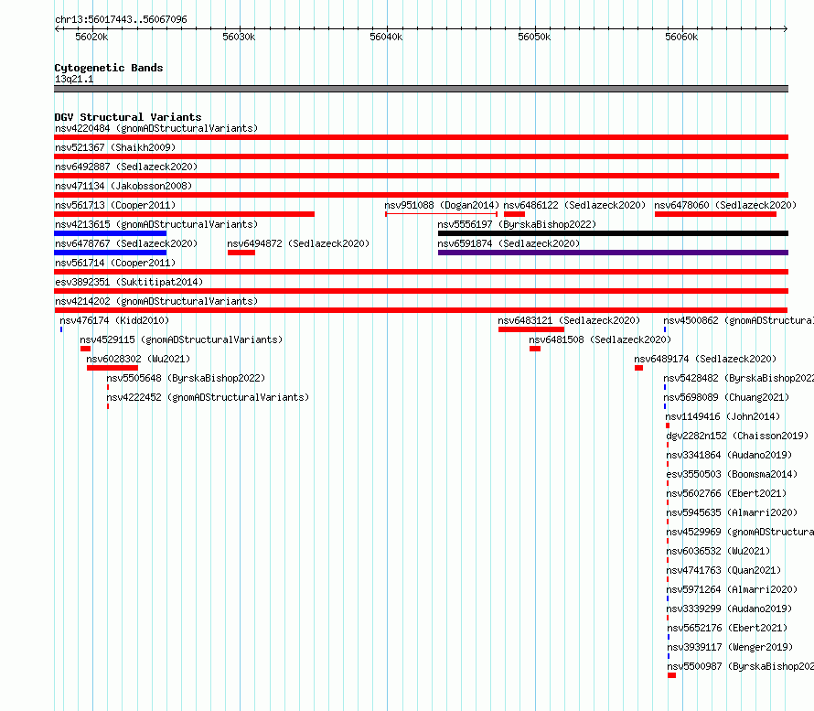Open the nsv4214202 gnomADStructuralVariants label
Viewport: 814px width, 711px height.
tap(156, 301)
